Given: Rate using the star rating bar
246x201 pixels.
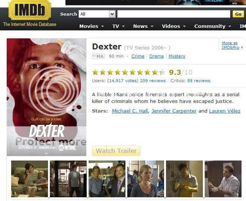Looking at the screenshot, I should [x=129, y=72].
